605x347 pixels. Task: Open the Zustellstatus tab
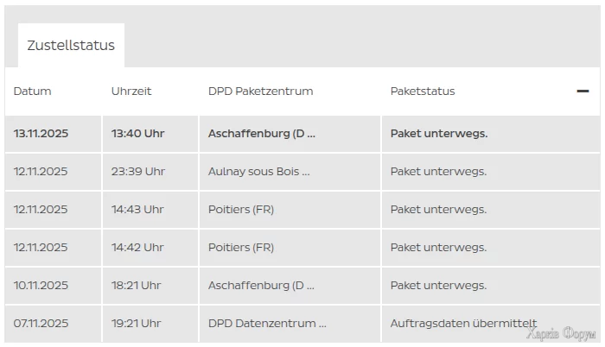(71, 46)
